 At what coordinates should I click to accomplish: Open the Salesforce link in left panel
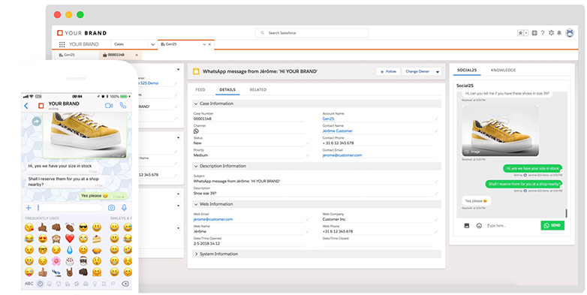[x=149, y=83]
